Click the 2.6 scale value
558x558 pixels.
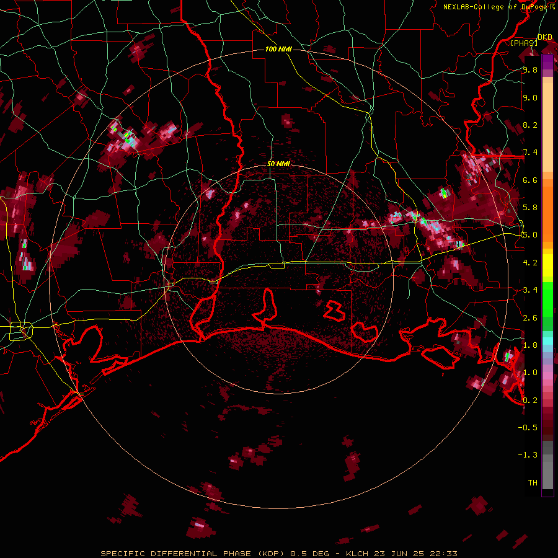(x=530, y=318)
